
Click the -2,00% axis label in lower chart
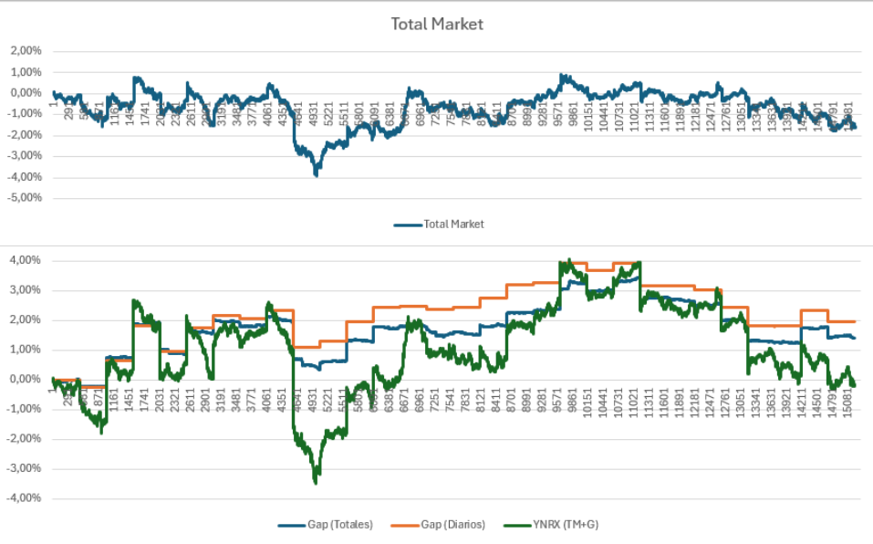23,439
